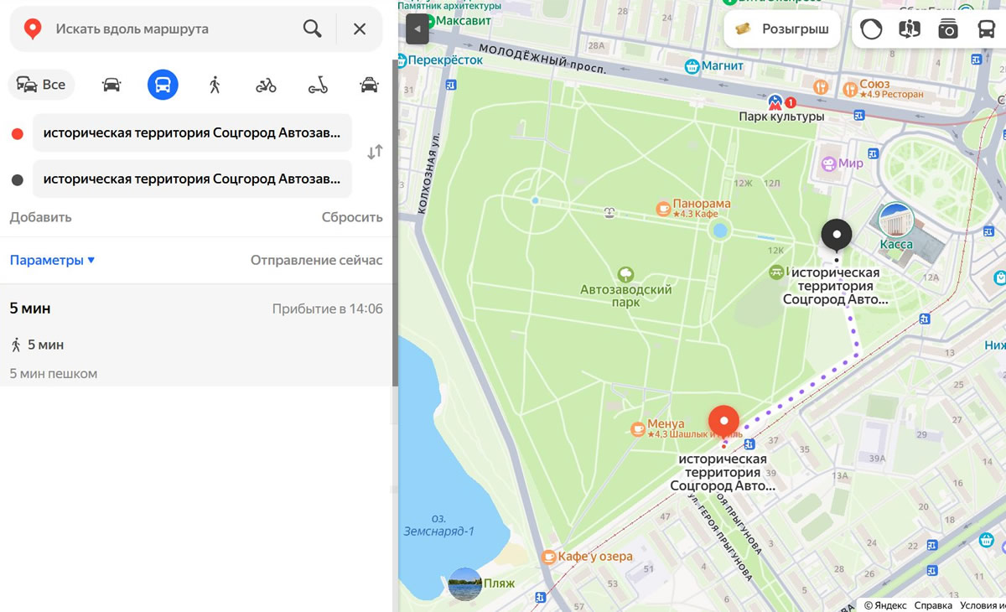This screenshot has width=1006, height=612.
Task: Click the small monument icon in park centre
Action: [x=609, y=213]
